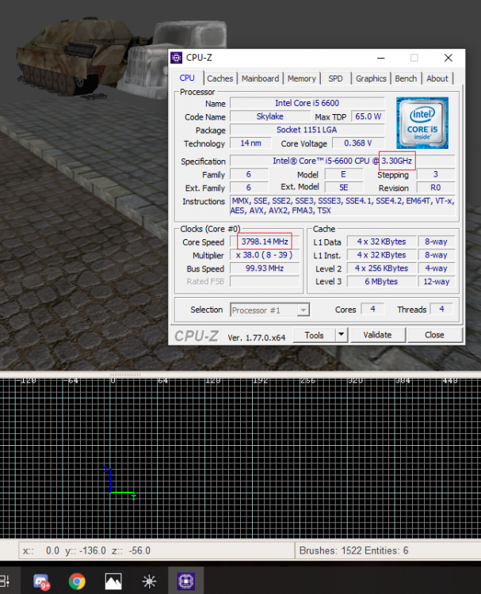Click the Core Speed value 3798.14 MHz

265,242
